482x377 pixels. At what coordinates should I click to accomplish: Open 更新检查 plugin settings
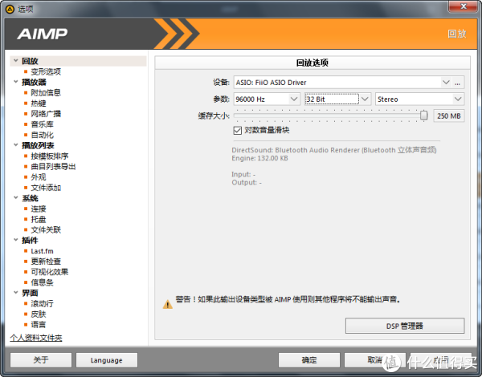pos(46,261)
